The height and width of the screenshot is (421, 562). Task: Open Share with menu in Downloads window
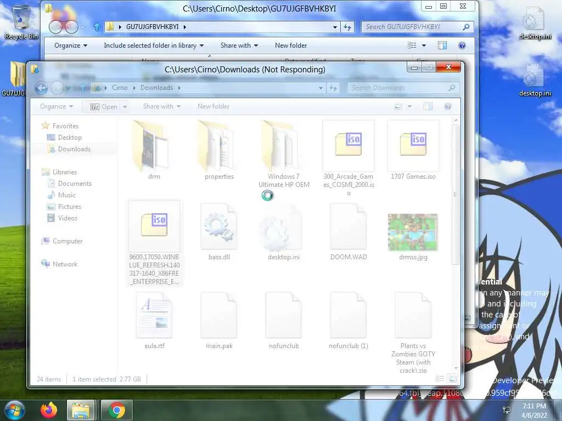[x=162, y=106]
